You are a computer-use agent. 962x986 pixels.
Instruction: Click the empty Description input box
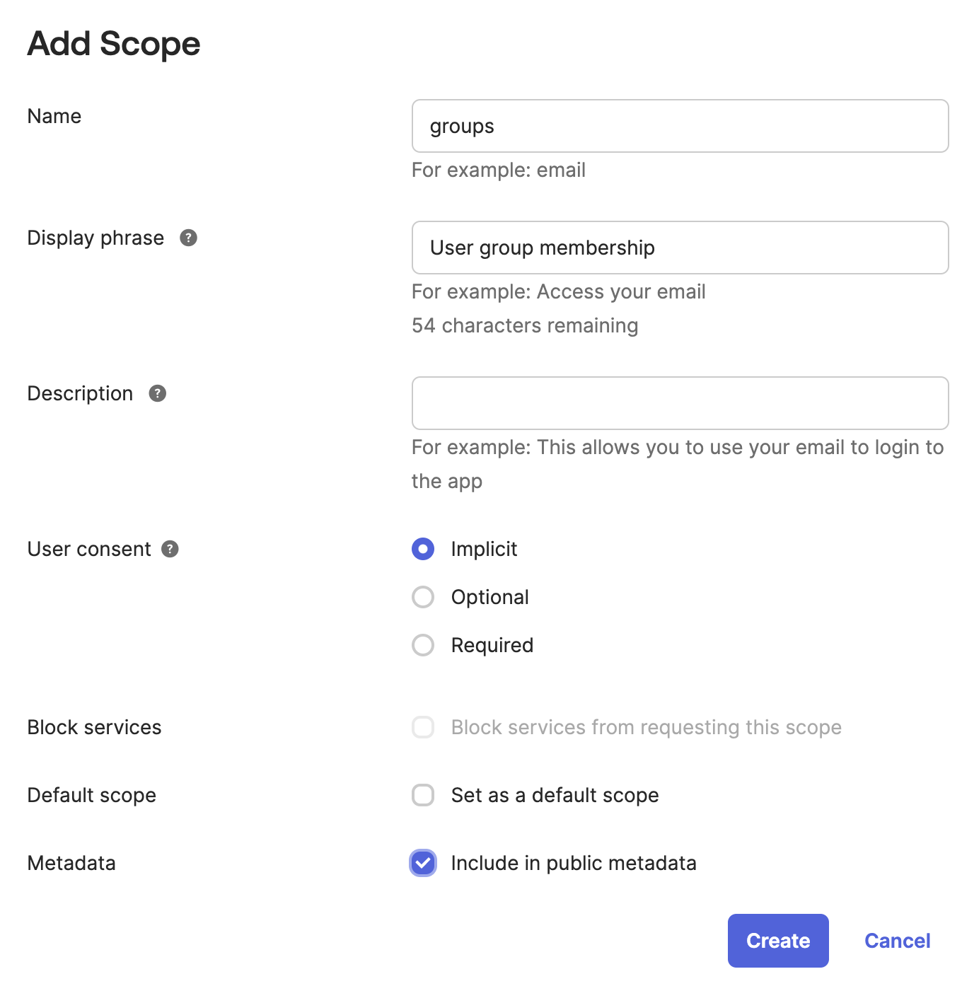pos(680,403)
